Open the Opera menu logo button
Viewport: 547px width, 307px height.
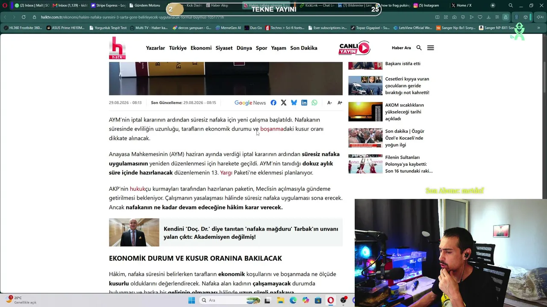coord(5,6)
